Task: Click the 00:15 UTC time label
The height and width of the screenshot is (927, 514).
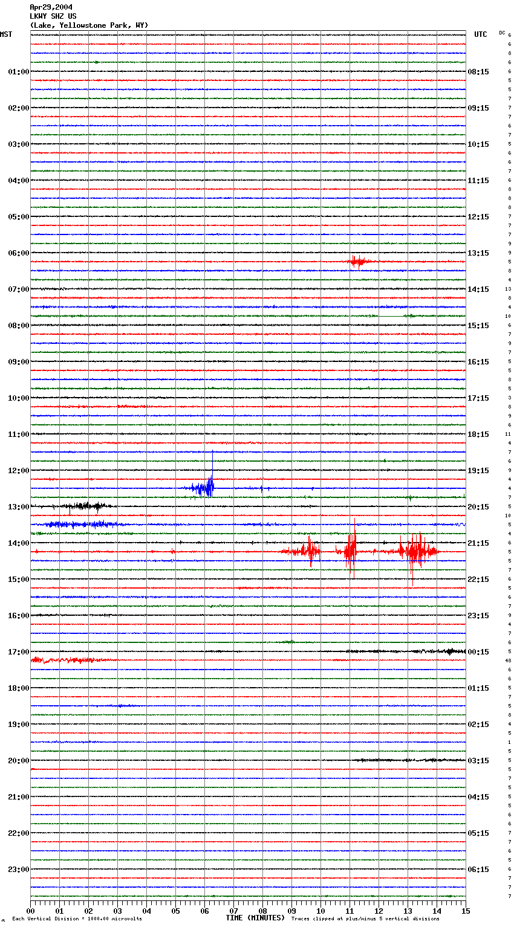Action: (x=478, y=652)
